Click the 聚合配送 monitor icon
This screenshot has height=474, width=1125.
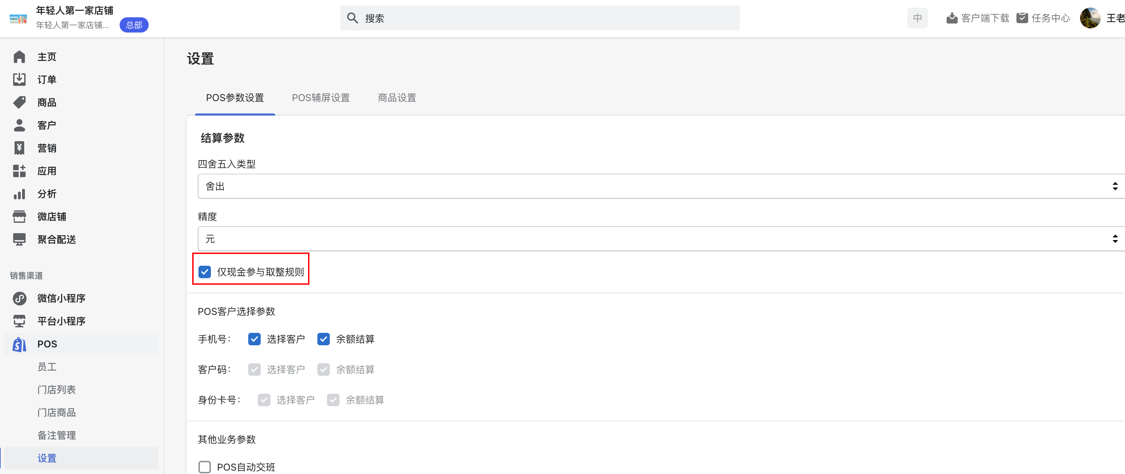point(19,239)
